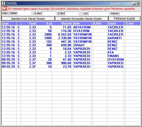Sort by the Saat column header
Screen dimensions: 142x127
coord(9,24)
